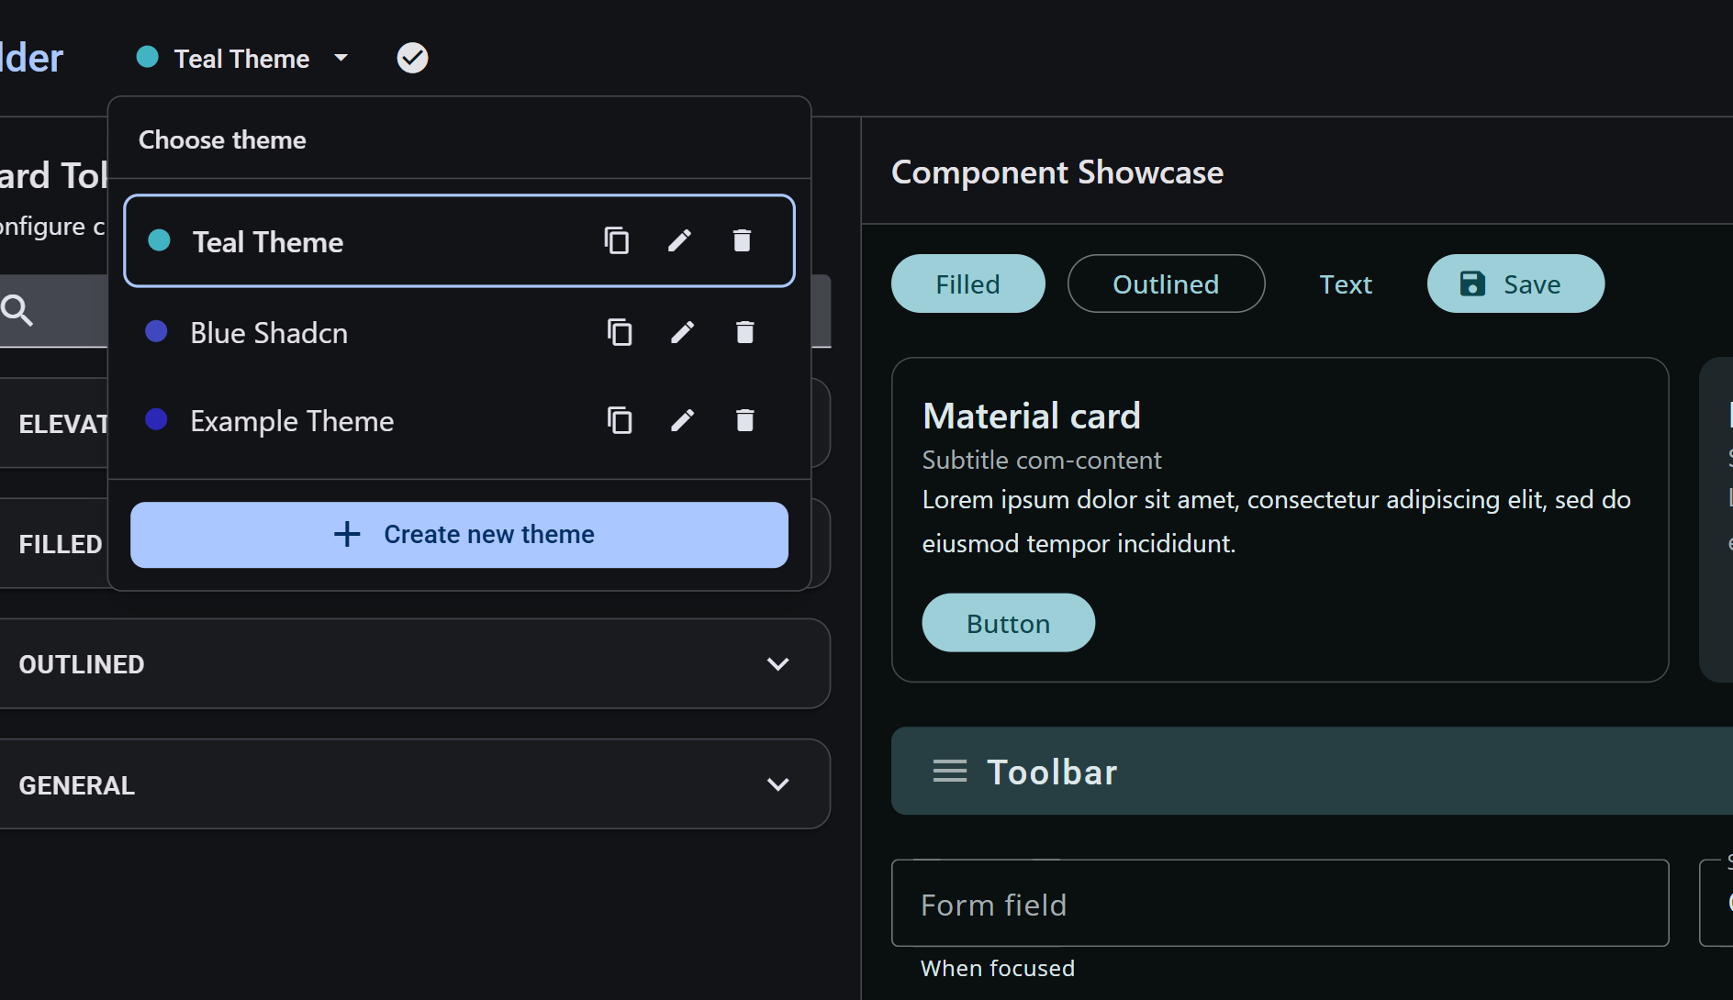This screenshot has width=1733, height=1000.
Task: Click the Blue Shadcn color dot
Action: (156, 331)
